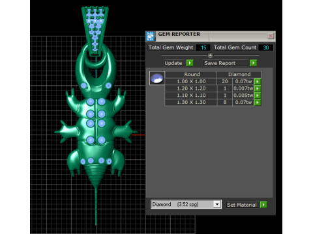Select the 1.00 X 1.00 size cell
The width and height of the screenshot is (313, 234).
click(191, 81)
